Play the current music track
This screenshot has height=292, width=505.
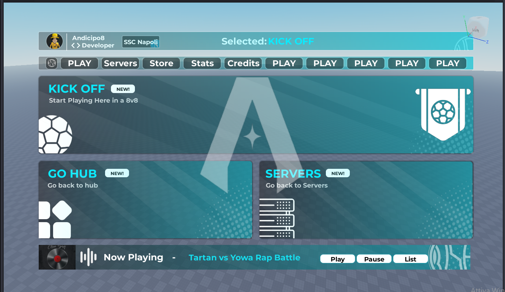click(338, 259)
